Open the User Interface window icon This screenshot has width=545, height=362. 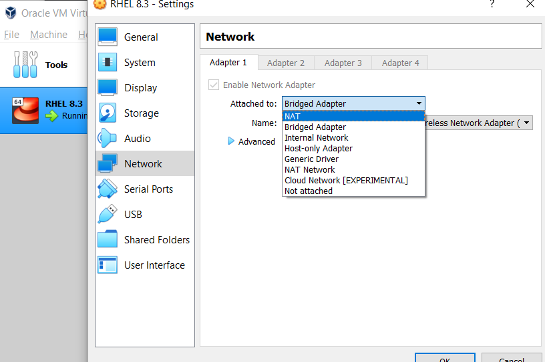coord(108,265)
